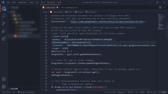168x94 pixels.
Task: Open the editor More Actions ellipsis
Action: click(164, 7)
